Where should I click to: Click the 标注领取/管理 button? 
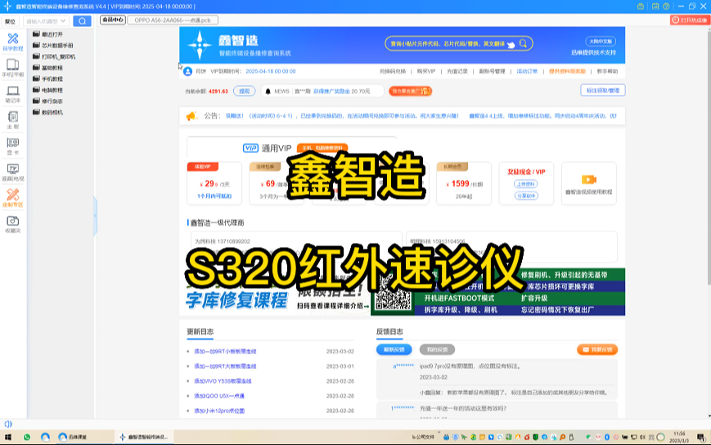click(x=602, y=91)
